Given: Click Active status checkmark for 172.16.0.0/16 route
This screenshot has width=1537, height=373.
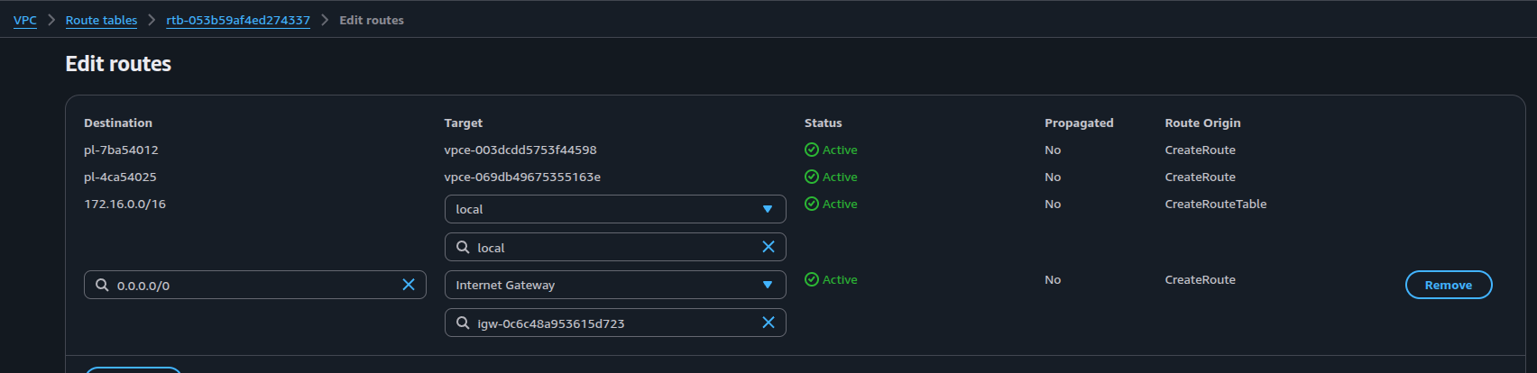Looking at the screenshot, I should click(x=812, y=204).
